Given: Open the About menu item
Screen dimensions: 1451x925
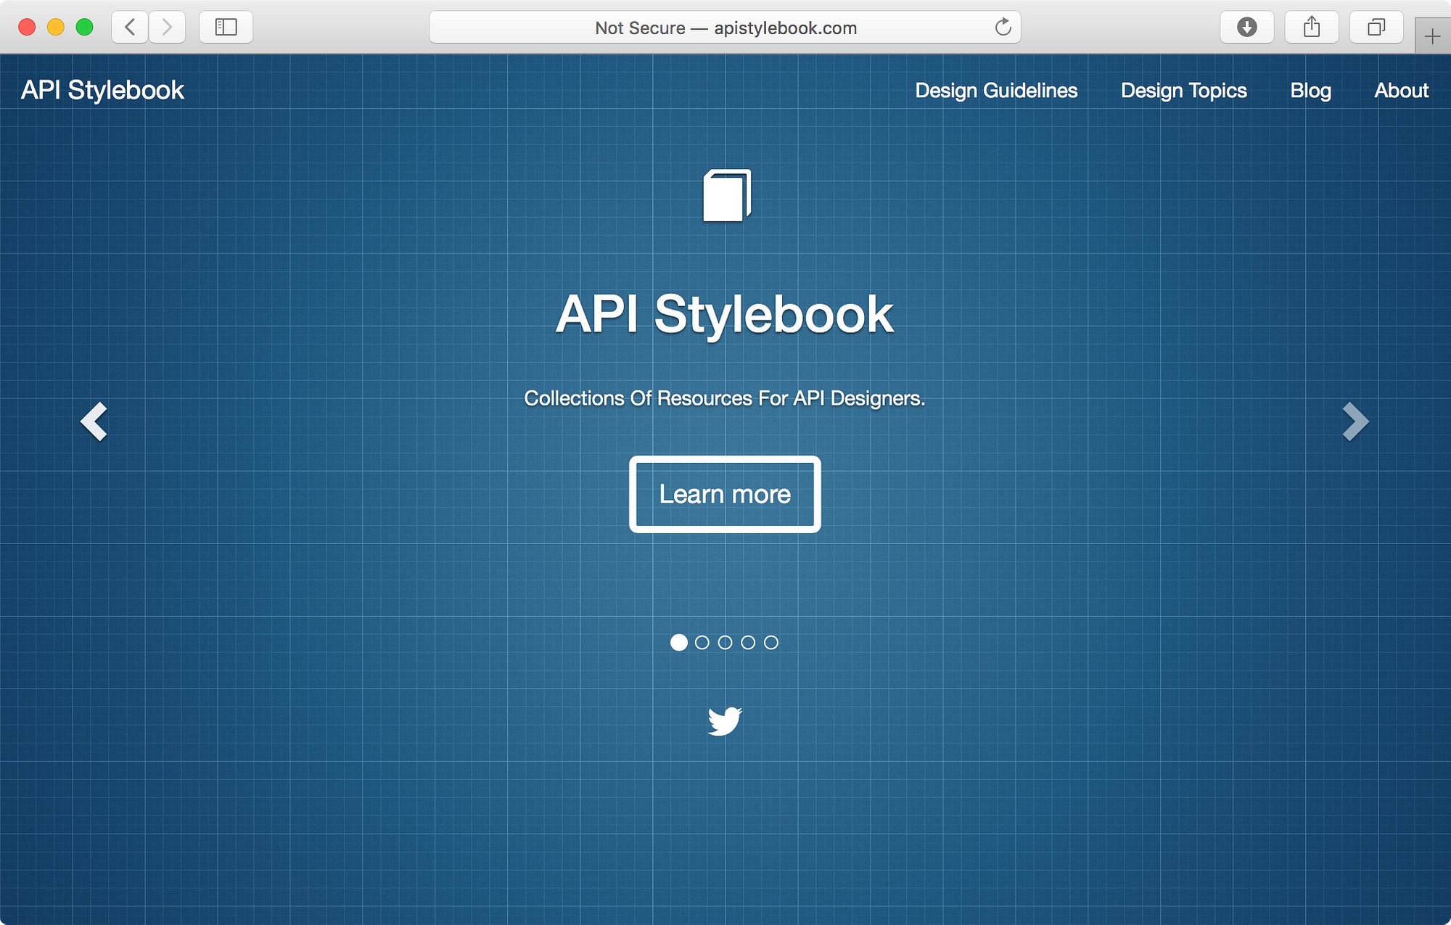Looking at the screenshot, I should 1401,91.
